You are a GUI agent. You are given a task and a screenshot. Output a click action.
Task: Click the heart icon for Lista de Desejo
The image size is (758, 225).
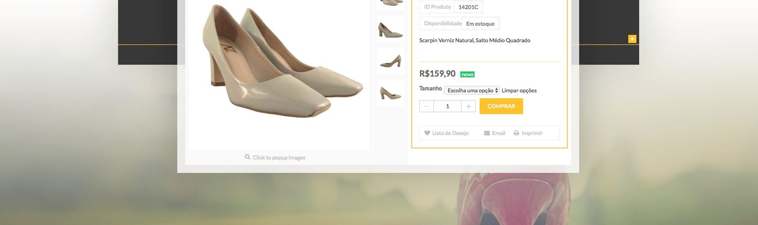(x=427, y=133)
